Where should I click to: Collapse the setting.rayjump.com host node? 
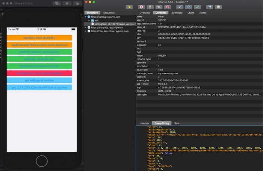[86, 17]
